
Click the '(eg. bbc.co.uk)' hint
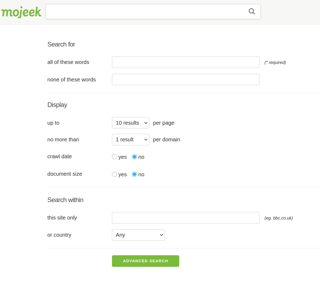(279, 218)
